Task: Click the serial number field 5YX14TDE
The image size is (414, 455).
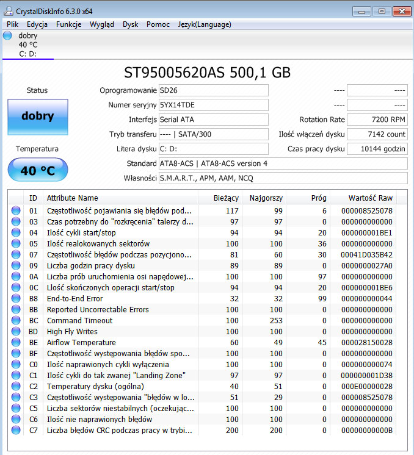Action: tap(214, 105)
